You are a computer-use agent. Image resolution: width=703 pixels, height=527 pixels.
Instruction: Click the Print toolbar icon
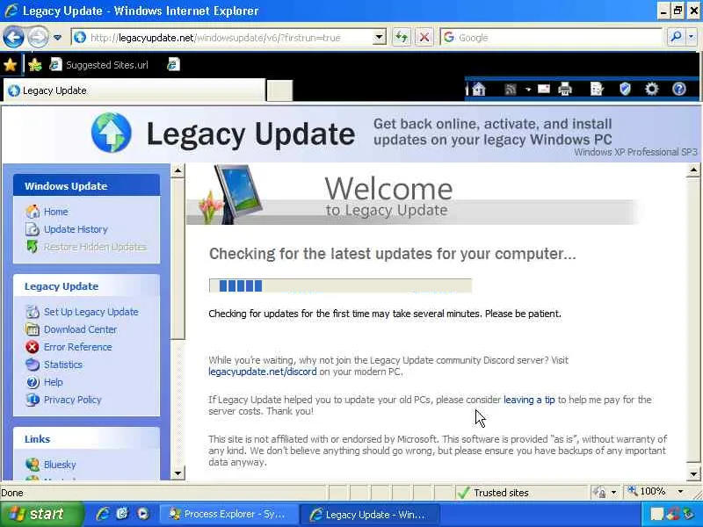(x=565, y=90)
